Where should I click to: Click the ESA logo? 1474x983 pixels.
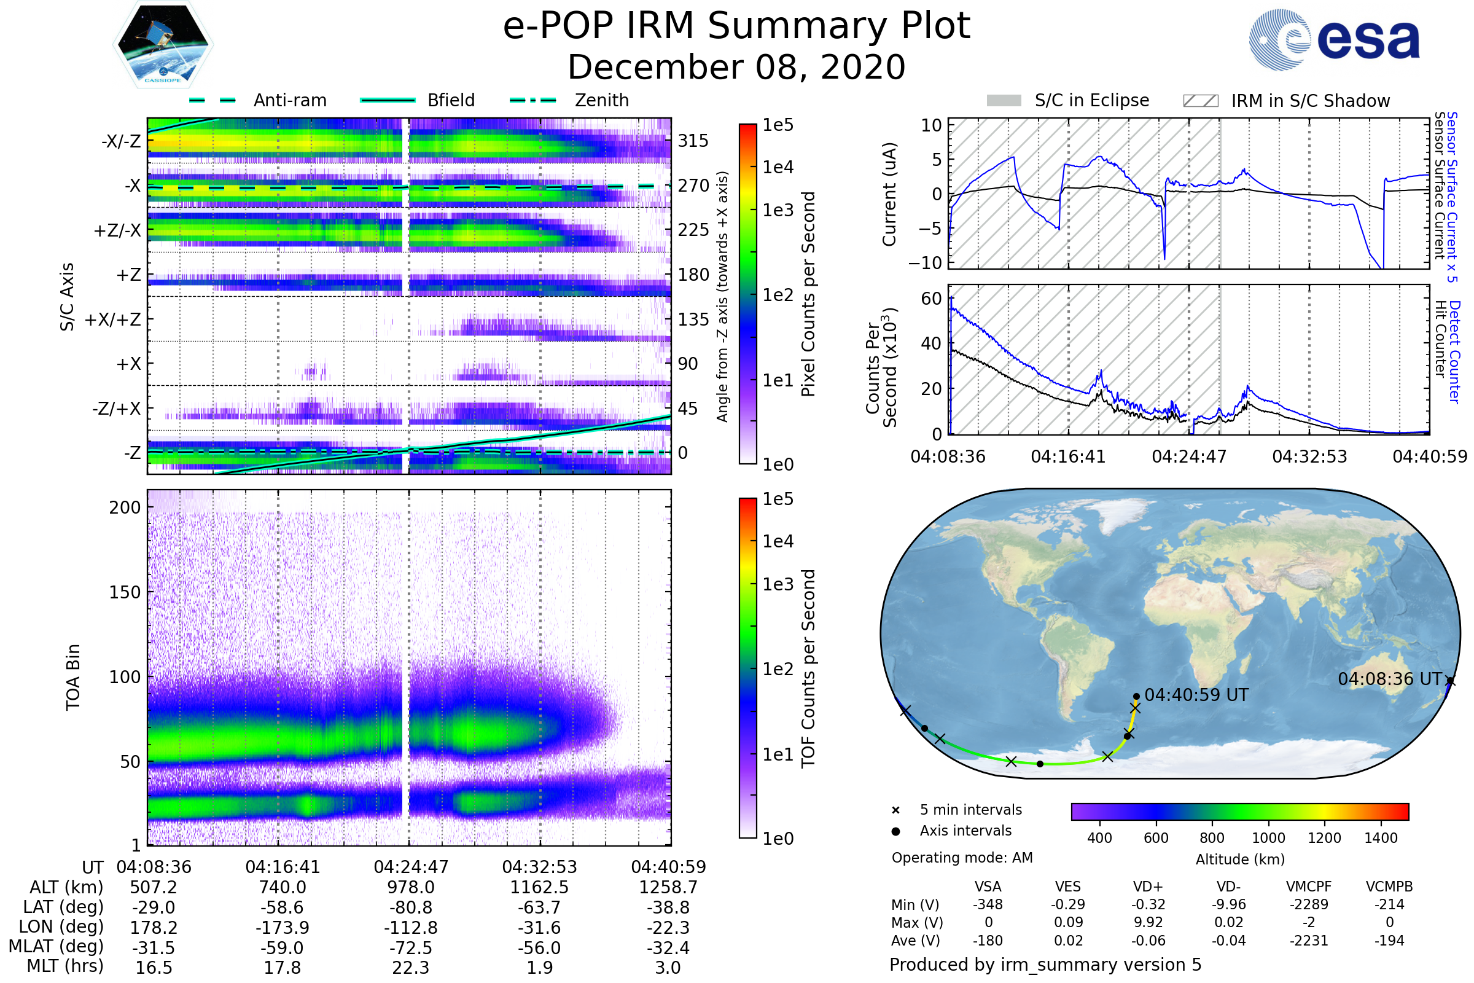(x=1335, y=39)
